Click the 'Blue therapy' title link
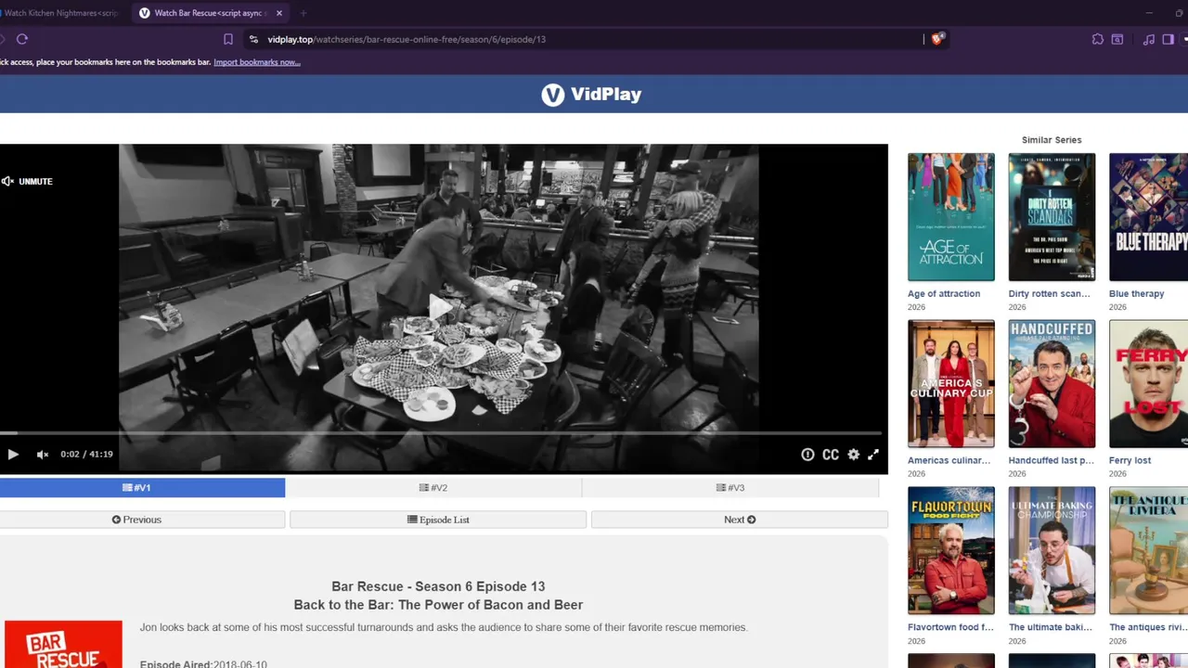 (x=1136, y=294)
